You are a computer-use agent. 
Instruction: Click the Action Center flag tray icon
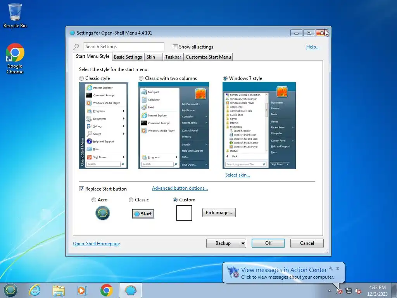click(339, 291)
